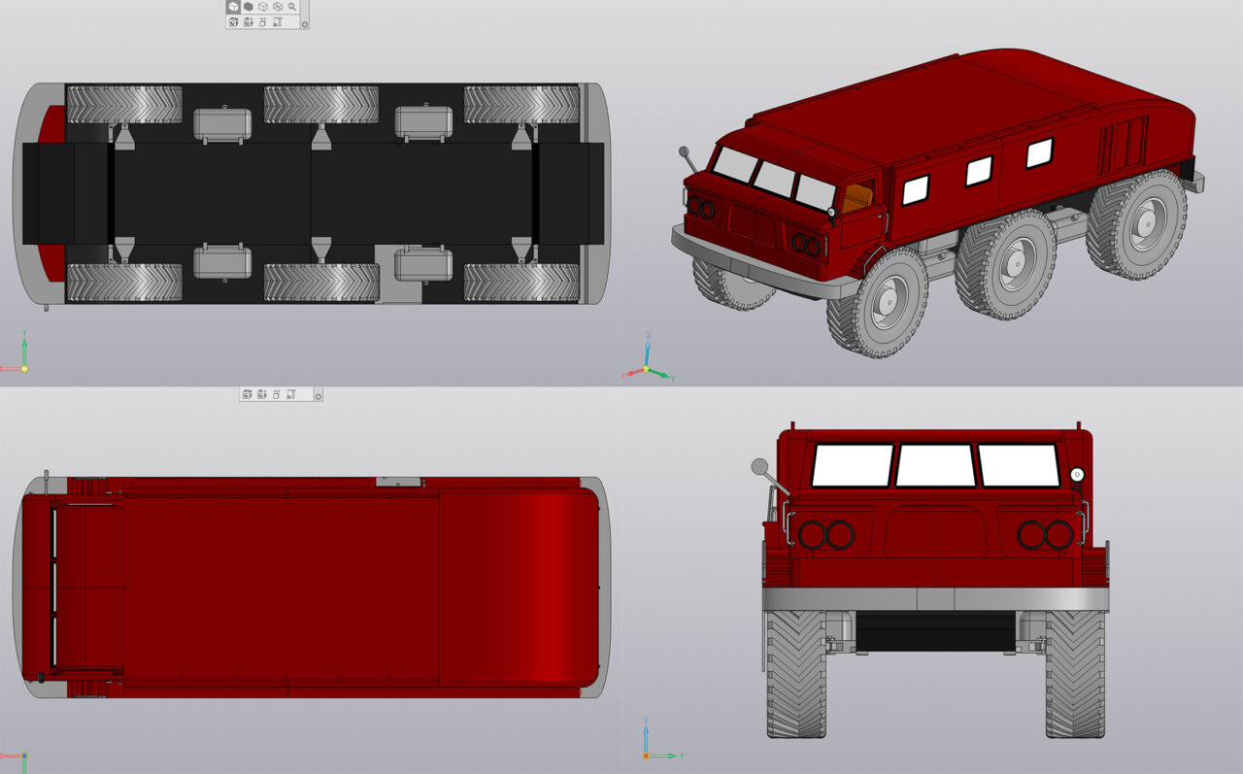
Task: Click the magnifier zoom icon in the toolbar
Action: [x=292, y=7]
